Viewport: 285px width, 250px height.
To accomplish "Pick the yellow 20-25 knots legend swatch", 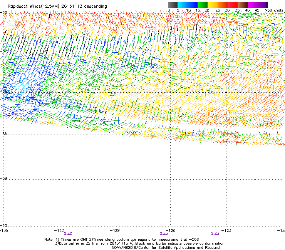I will (213, 5).
